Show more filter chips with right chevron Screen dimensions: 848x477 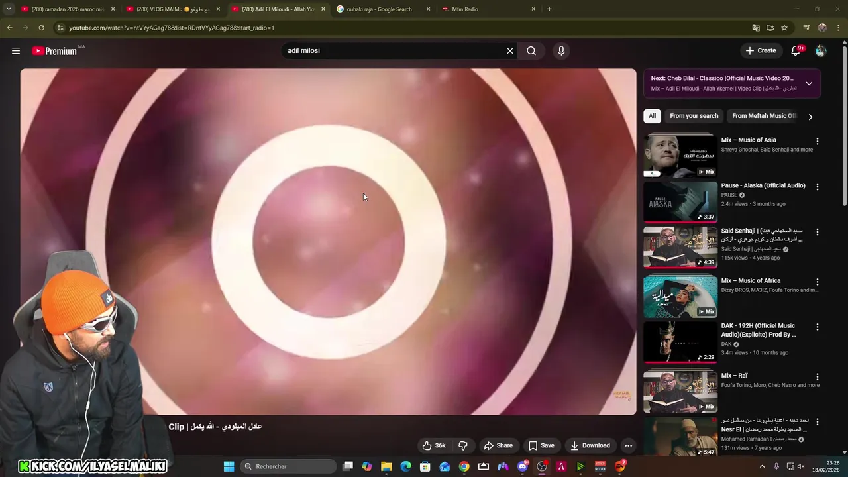click(x=810, y=117)
